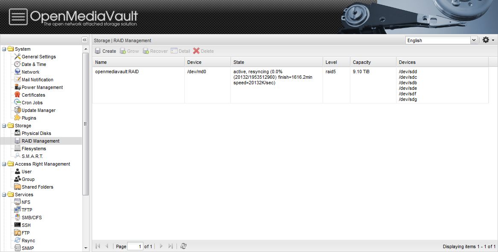Image resolution: width=498 pixels, height=252 pixels.
Task: Sort by Devices column header
Action: tap(443, 62)
